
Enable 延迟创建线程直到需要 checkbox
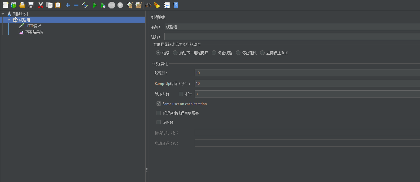pos(159,113)
